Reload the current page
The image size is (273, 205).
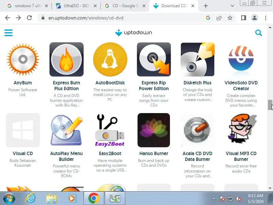[29, 18]
